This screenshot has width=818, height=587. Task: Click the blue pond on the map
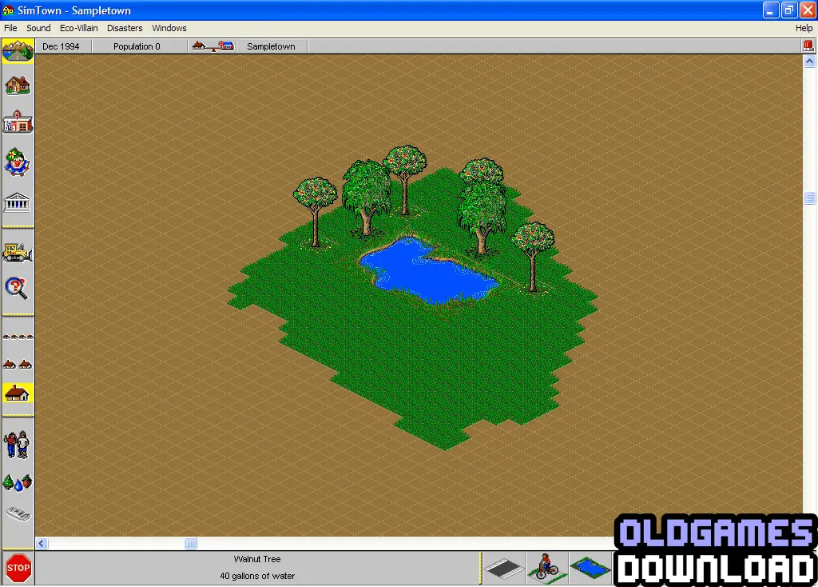click(x=429, y=273)
